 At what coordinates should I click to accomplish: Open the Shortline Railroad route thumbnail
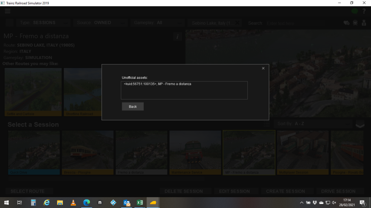tap(83, 92)
